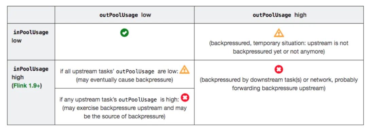The width and height of the screenshot is (367, 132).
Task: Select the 'outPoolUsage high' column header
Action: 279,15
